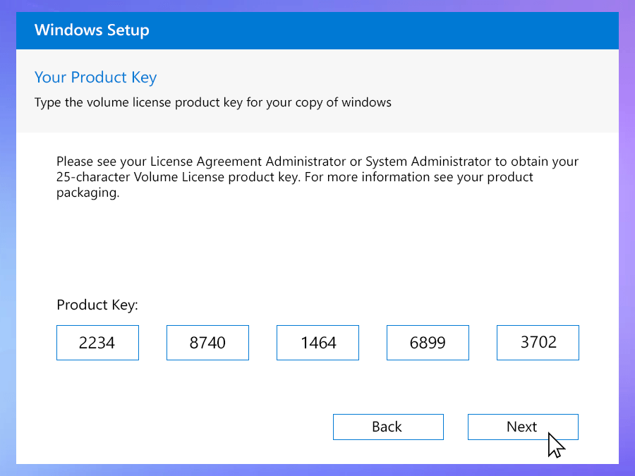
Task: Click the third key field with 1464
Action: (317, 343)
